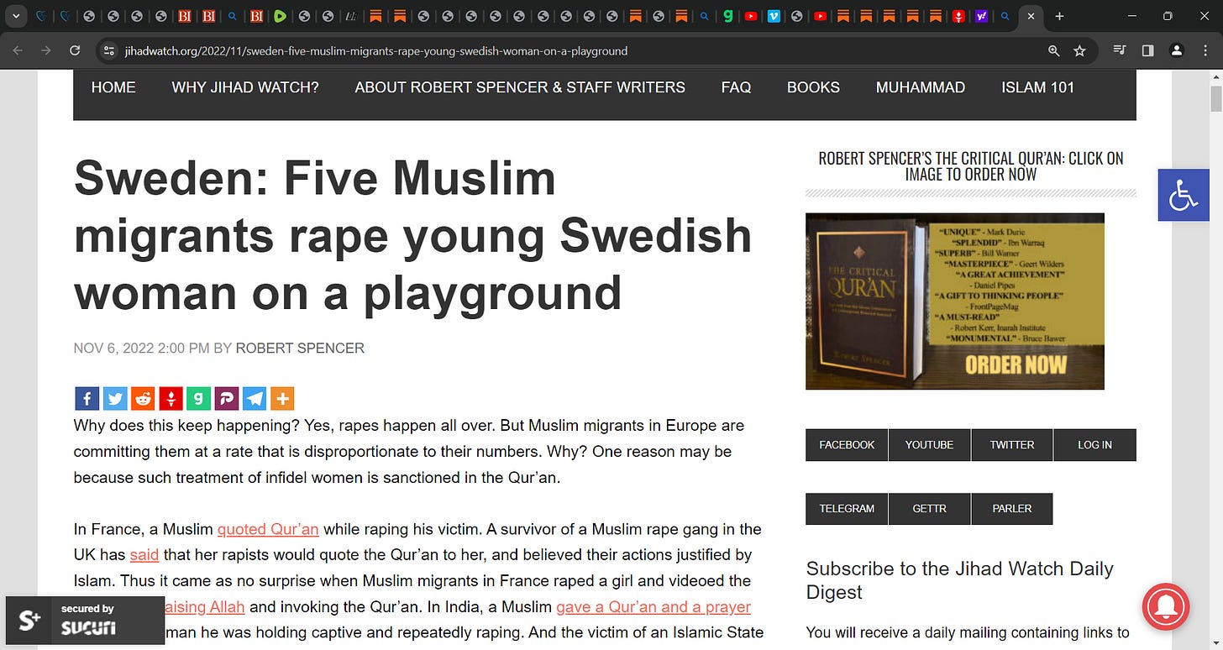The image size is (1223, 650).
Task: Open a new tab with the plus button
Action: point(1059,16)
